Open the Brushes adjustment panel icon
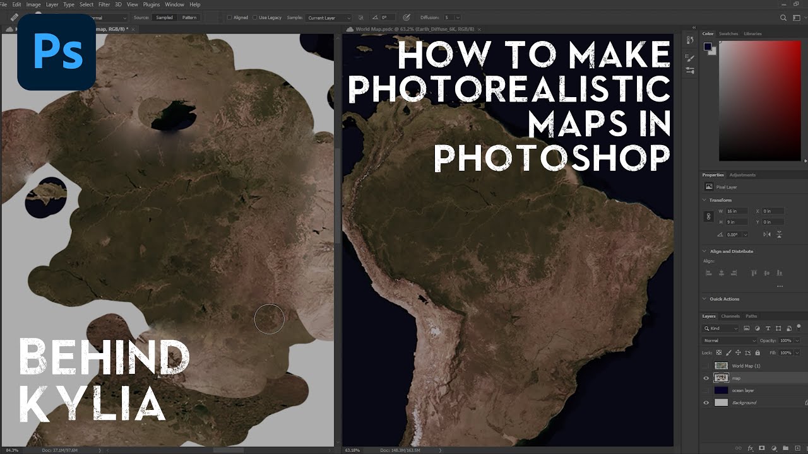This screenshot has width=808, height=454. pos(690,71)
